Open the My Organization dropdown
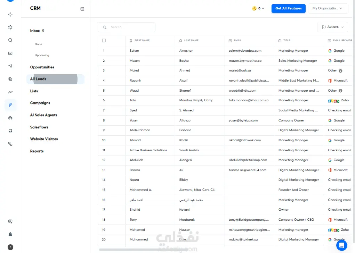355x253 pixels. (328, 8)
